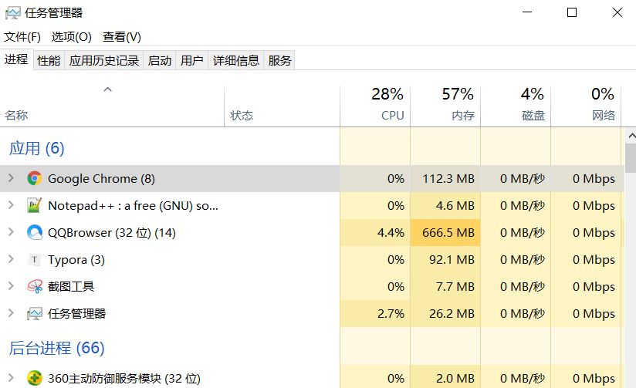
Task: Click the 任务管理器 row icon
Action: click(35, 313)
